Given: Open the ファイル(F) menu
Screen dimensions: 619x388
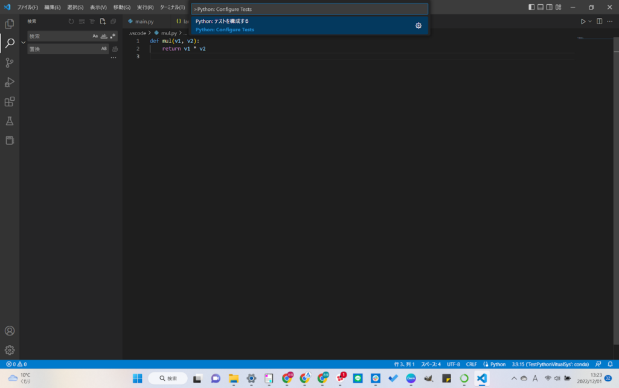Looking at the screenshot, I should pyautogui.click(x=28, y=7).
